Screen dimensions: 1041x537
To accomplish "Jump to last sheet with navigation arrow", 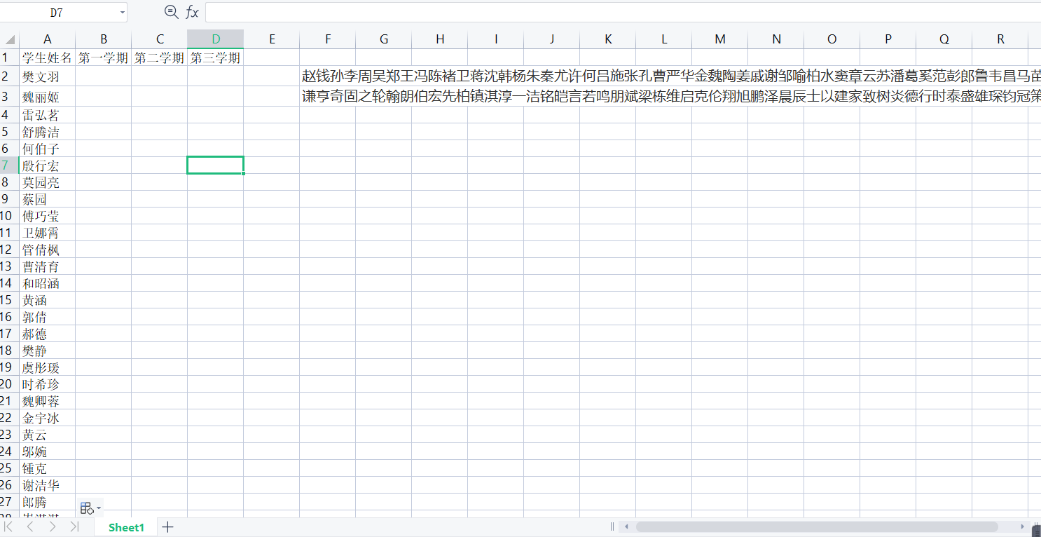I will [x=74, y=526].
